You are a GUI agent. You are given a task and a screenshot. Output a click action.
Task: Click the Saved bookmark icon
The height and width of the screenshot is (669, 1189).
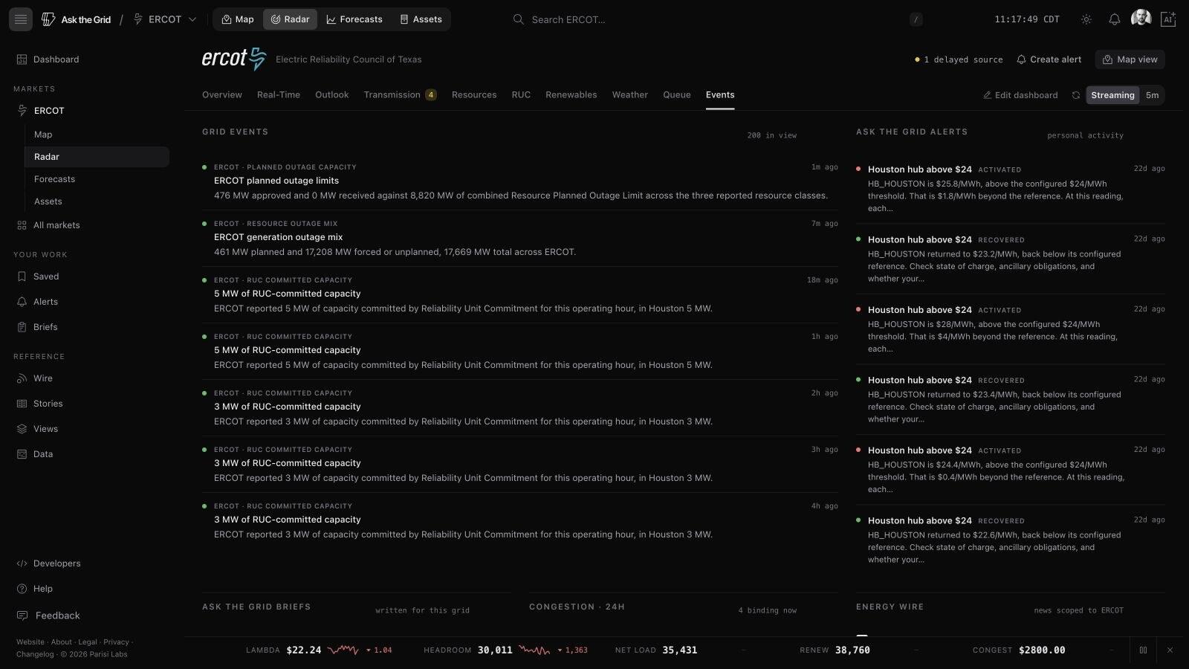(22, 277)
